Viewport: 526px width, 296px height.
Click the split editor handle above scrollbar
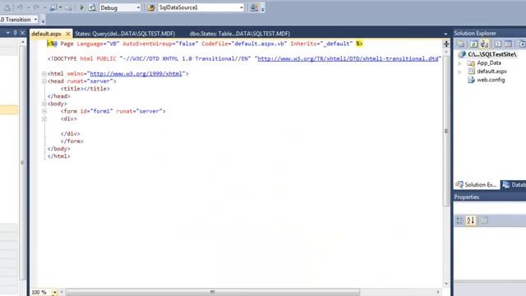tap(446, 44)
